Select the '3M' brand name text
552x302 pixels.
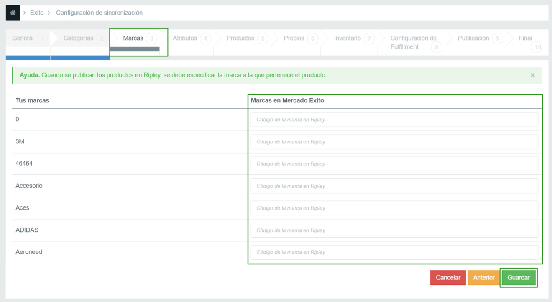point(20,141)
